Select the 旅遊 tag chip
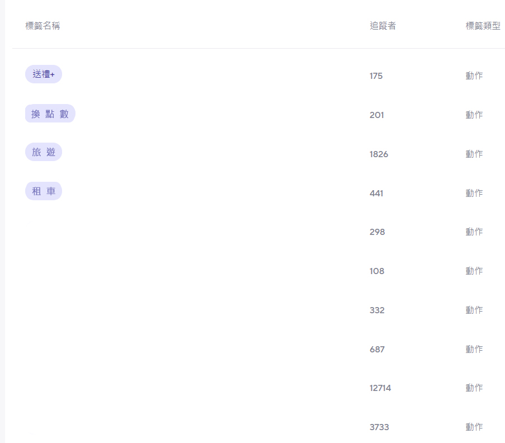Viewport: 505px width, 443px height. tap(43, 152)
